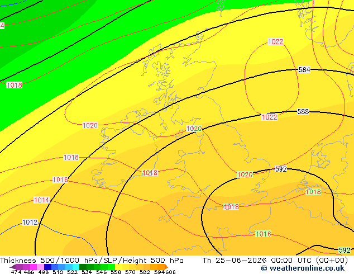
Task: Open the weatheronline.co.uk copyright link
Action: pyautogui.click(x=303, y=268)
